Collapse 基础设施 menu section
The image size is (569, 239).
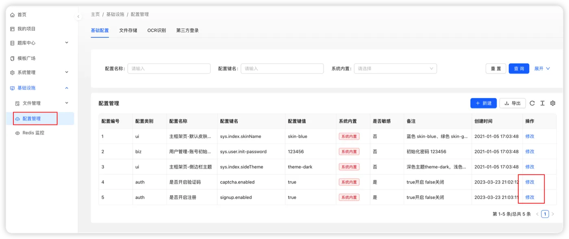[39, 88]
